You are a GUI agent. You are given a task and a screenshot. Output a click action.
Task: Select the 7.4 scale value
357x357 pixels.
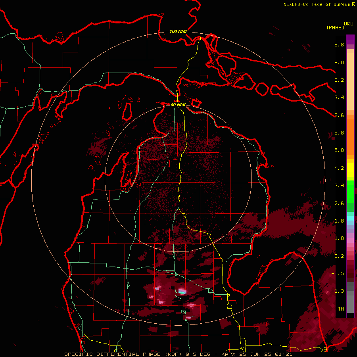click(x=339, y=98)
